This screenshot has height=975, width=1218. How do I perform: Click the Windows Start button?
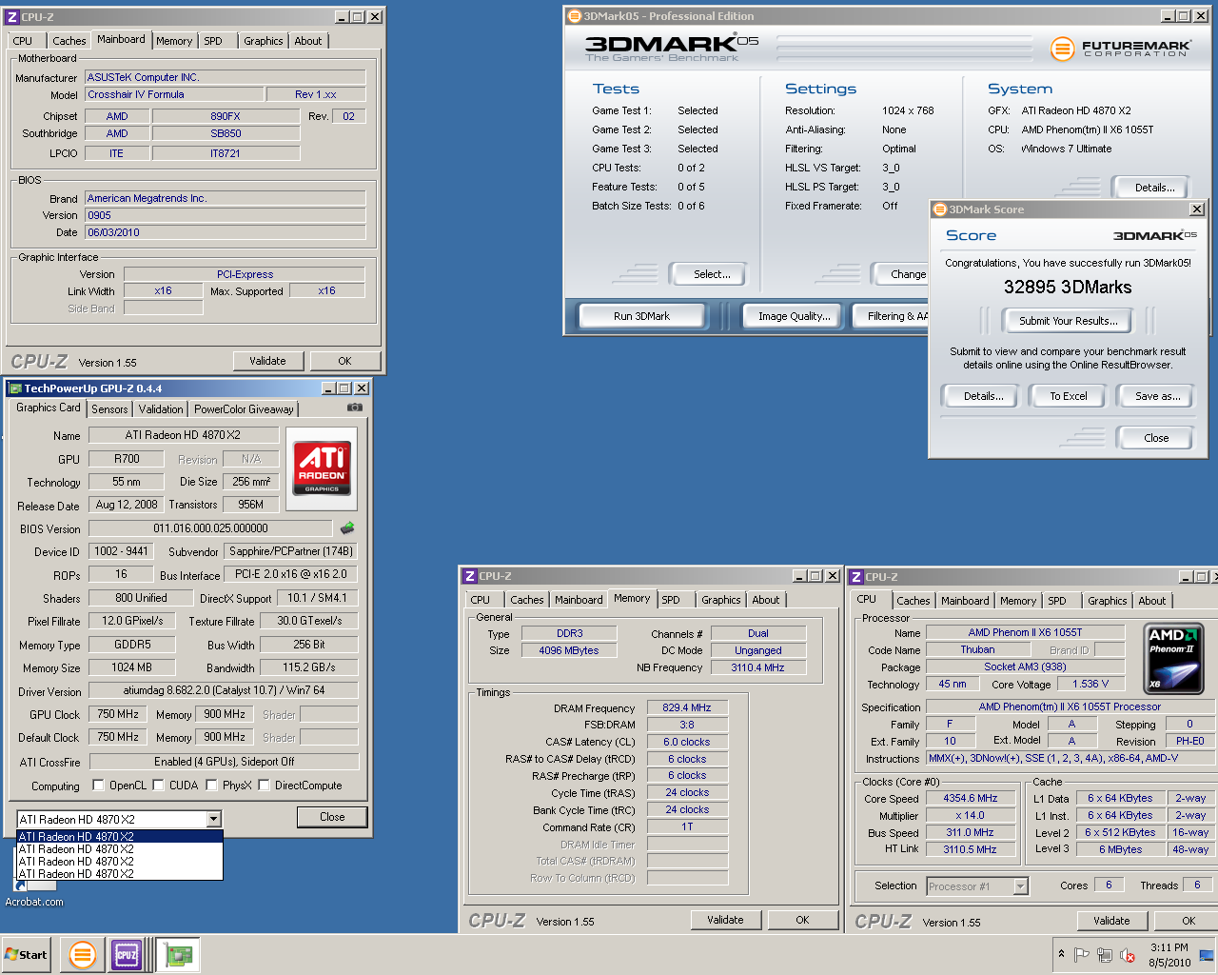pyautogui.click(x=27, y=954)
